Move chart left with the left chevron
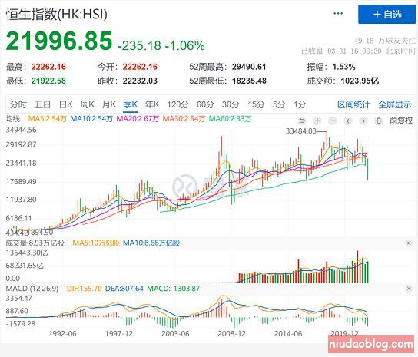Viewport: 418px width, 357px height. click(x=347, y=121)
